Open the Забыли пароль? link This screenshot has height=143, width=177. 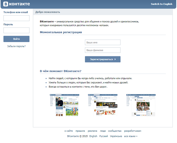16,46
